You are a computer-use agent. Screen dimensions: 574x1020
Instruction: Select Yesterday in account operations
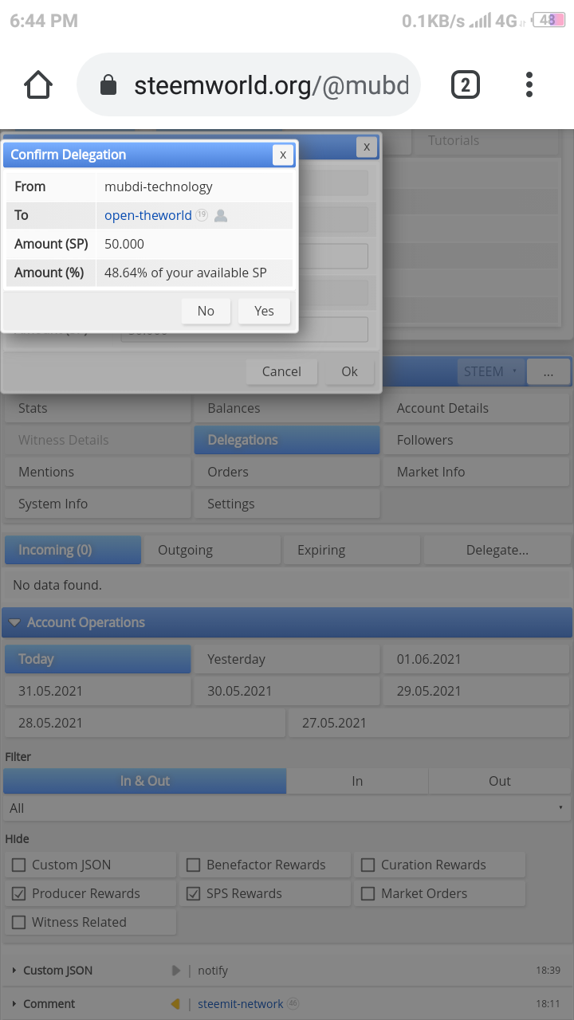tap(287, 659)
